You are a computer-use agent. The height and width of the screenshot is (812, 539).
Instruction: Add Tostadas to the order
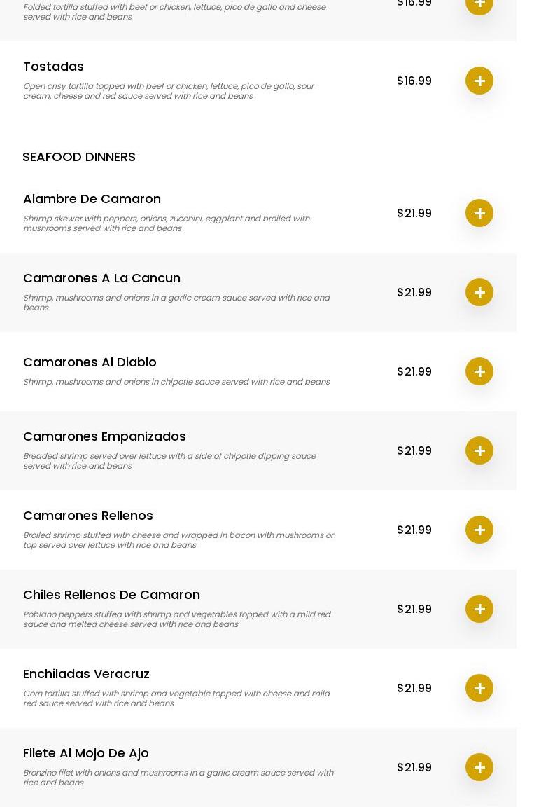[479, 81]
